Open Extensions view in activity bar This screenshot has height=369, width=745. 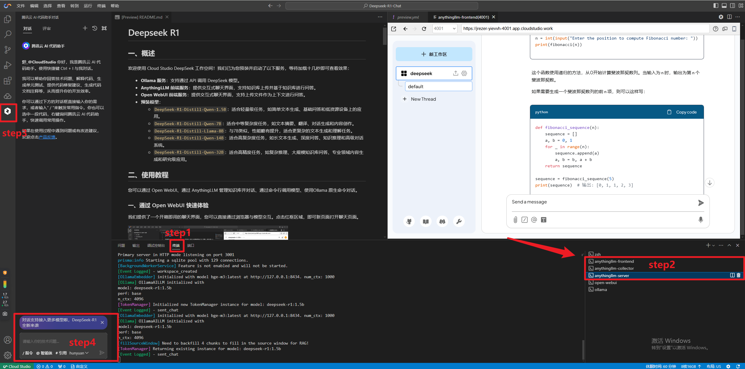coord(8,81)
